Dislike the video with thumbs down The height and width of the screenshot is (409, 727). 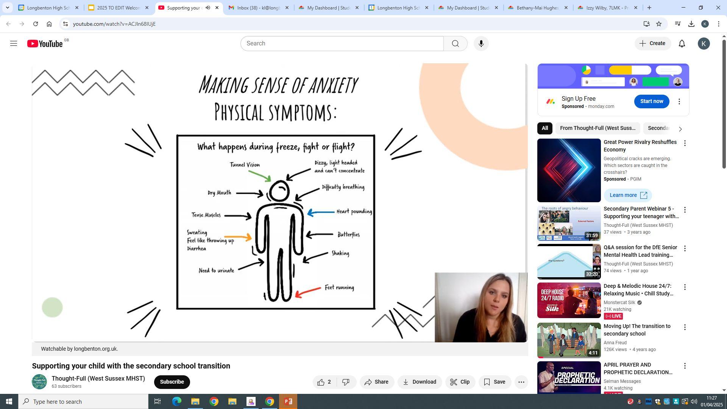click(x=346, y=382)
